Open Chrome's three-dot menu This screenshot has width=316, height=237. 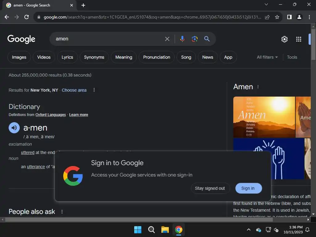tap(309, 17)
